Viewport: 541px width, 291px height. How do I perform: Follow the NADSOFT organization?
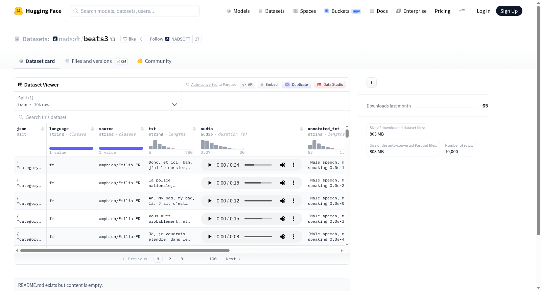pyautogui.click(x=170, y=39)
